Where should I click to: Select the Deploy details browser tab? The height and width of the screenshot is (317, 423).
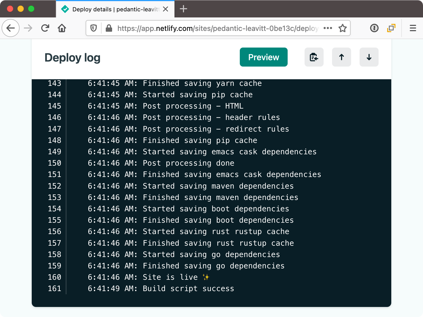click(x=115, y=9)
